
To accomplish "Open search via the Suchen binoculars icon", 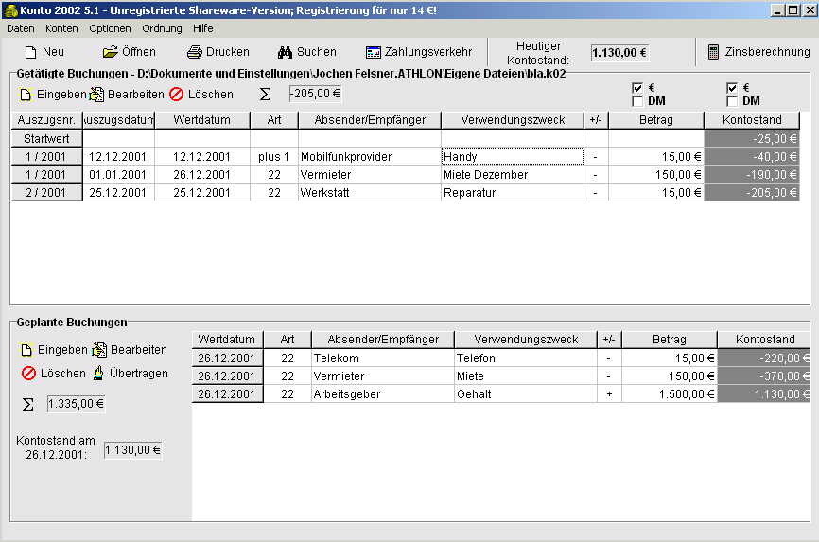I will click(x=285, y=52).
